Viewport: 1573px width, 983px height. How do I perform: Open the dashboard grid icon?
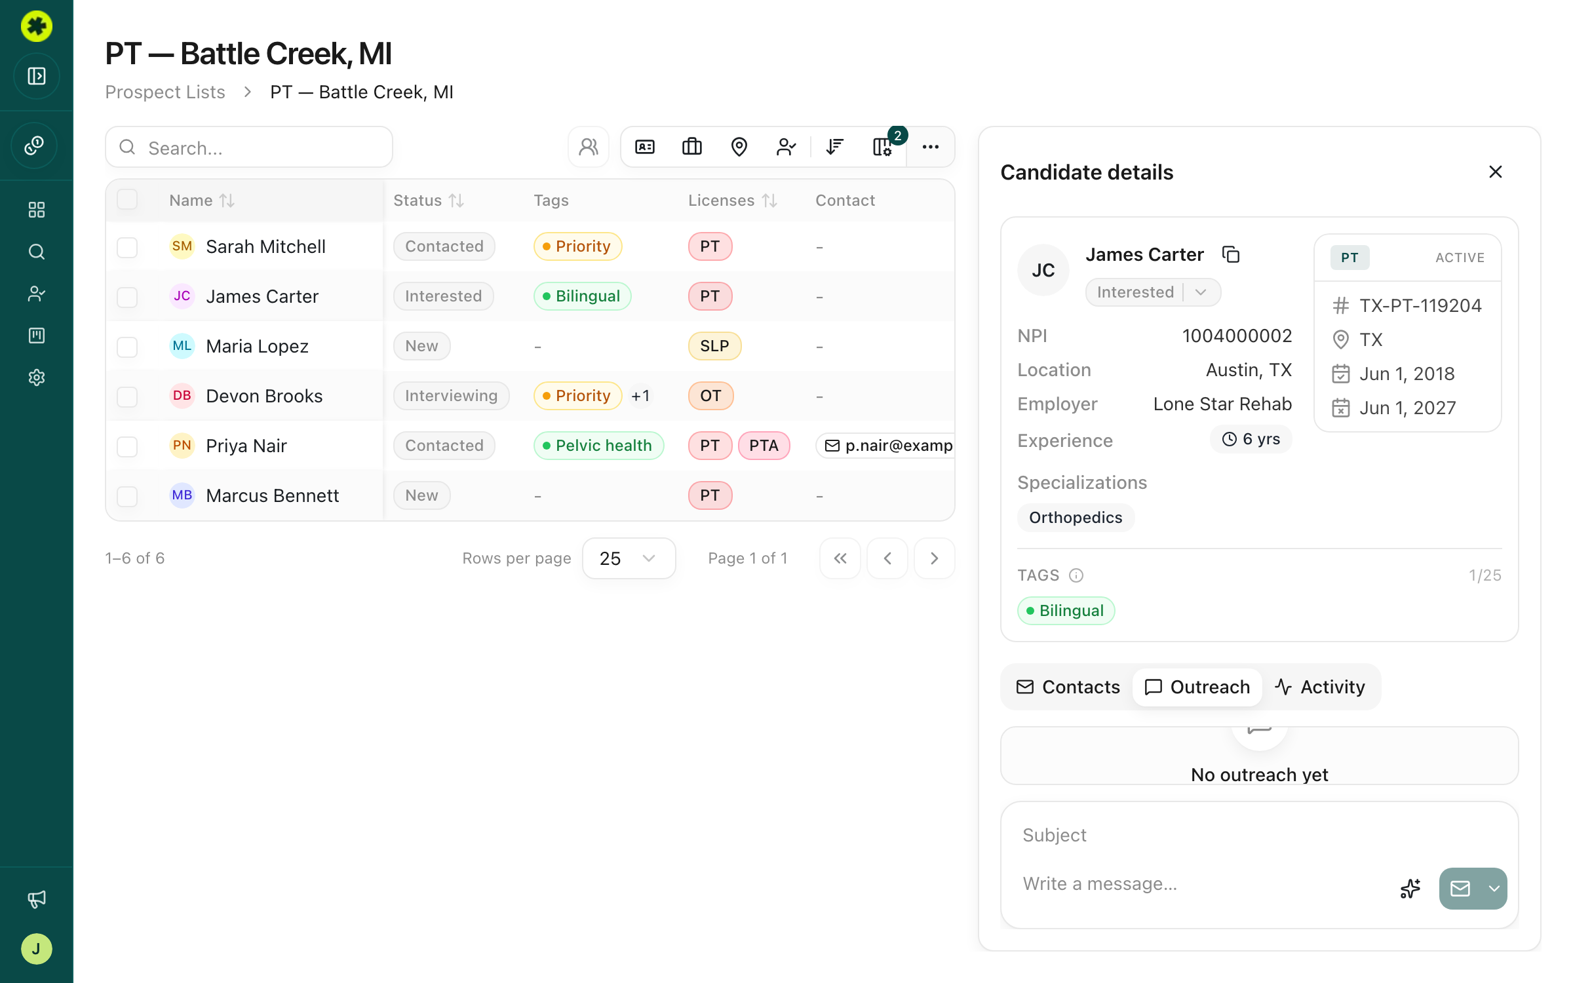pyautogui.click(x=37, y=210)
